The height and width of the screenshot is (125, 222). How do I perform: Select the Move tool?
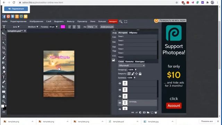tap(4, 34)
